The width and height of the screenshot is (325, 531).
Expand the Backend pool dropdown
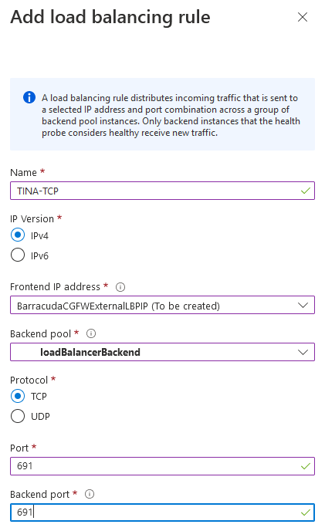pyautogui.click(x=162, y=352)
